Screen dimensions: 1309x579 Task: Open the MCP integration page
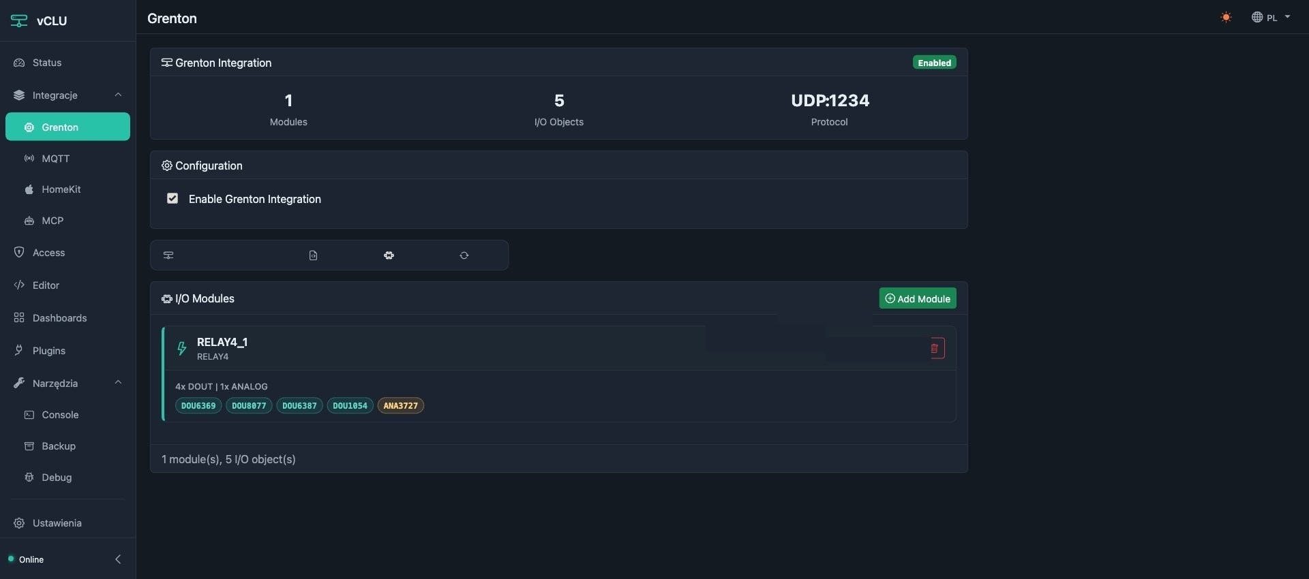[x=68, y=221]
